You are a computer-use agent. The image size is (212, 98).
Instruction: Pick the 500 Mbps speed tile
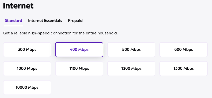point(131,50)
